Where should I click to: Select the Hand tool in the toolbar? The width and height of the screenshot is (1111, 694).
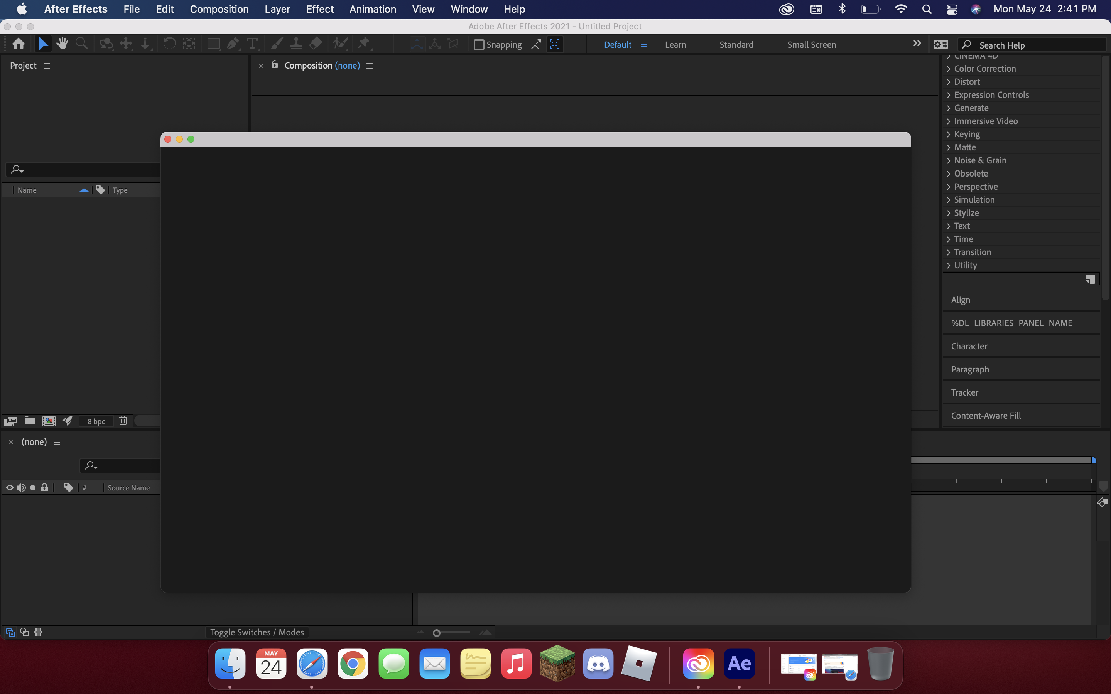(x=62, y=44)
